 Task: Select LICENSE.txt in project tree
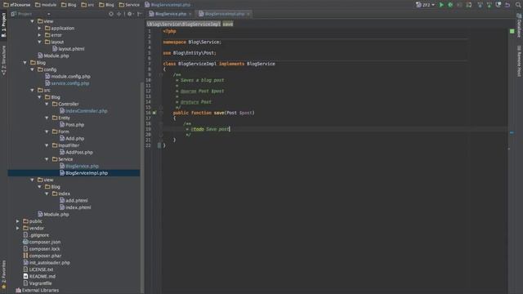(x=41, y=269)
